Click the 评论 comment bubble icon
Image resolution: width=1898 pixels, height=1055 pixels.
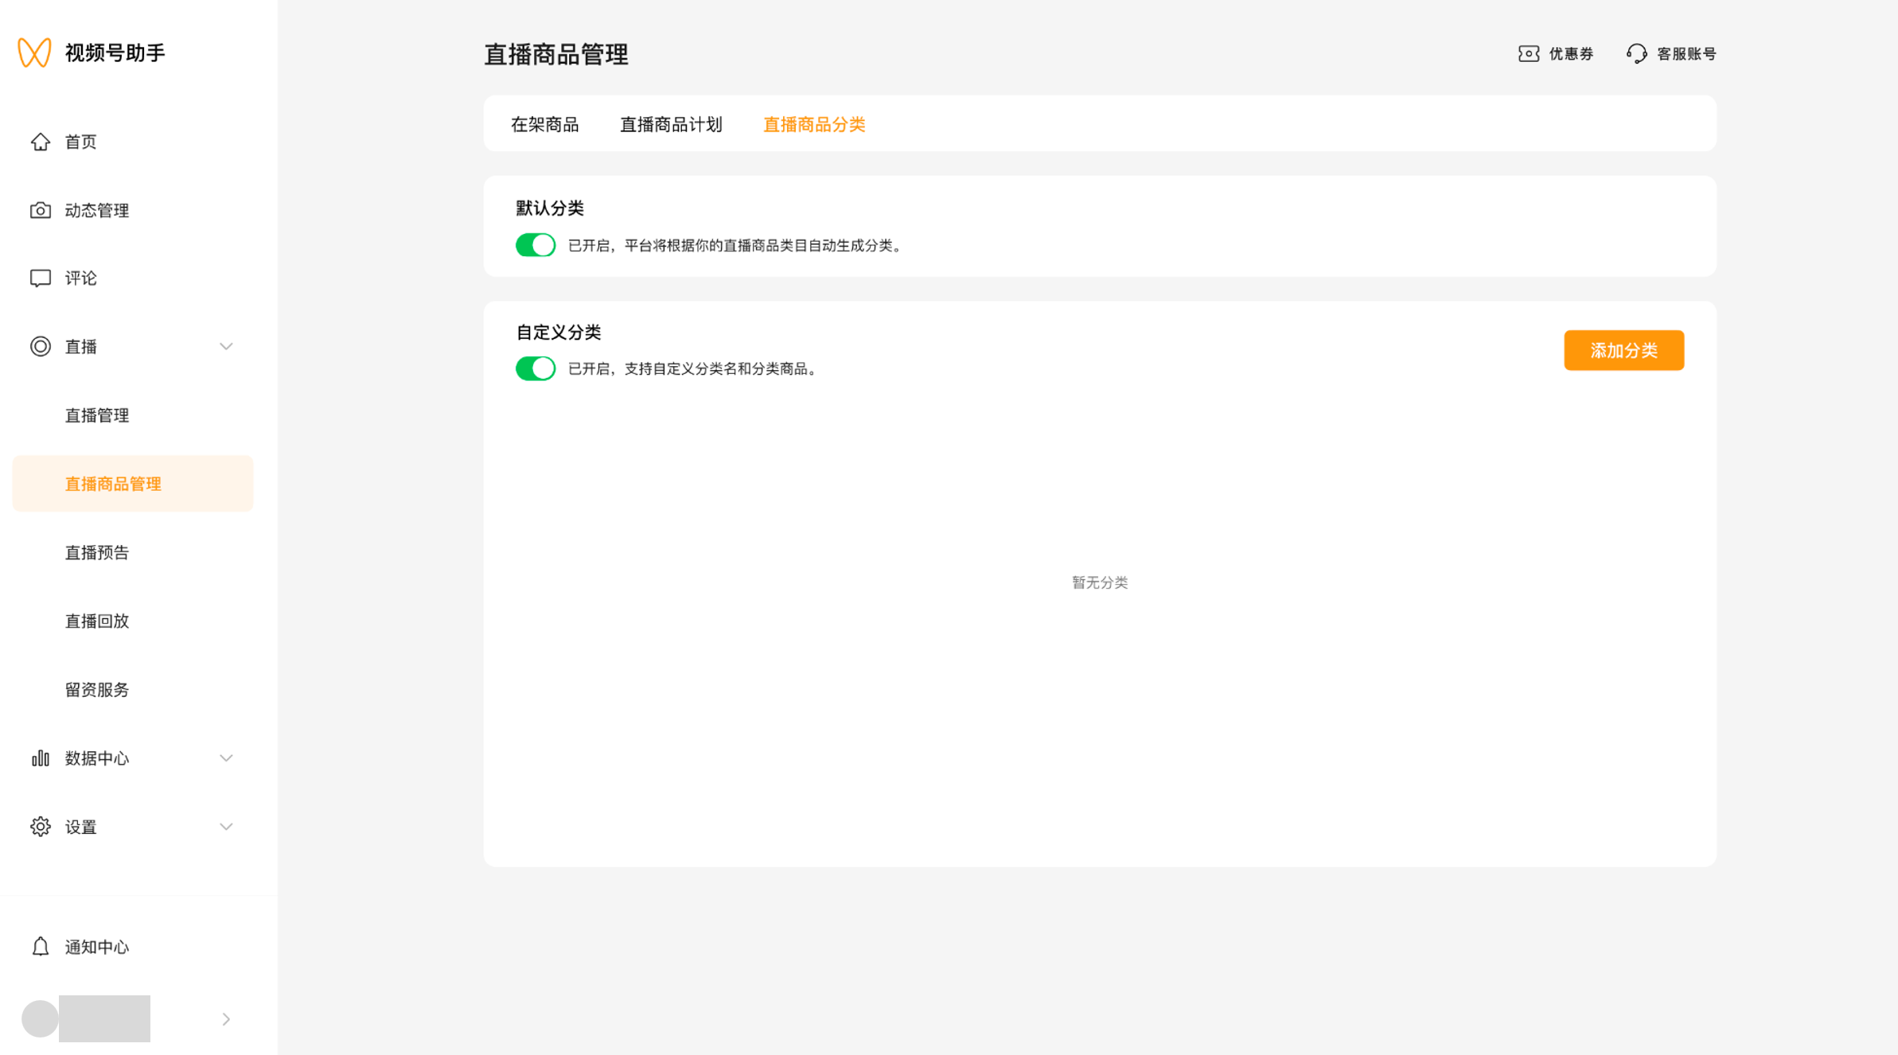click(x=41, y=278)
